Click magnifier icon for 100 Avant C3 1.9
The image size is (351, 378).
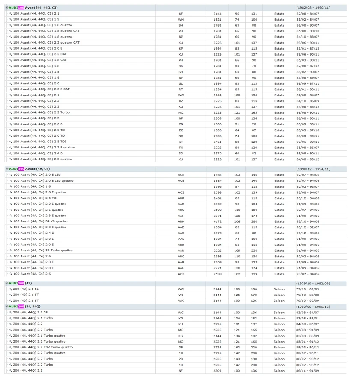11,20
